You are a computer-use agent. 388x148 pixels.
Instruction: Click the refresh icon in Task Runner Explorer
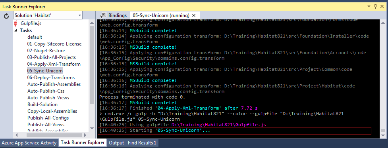click(x=6, y=16)
